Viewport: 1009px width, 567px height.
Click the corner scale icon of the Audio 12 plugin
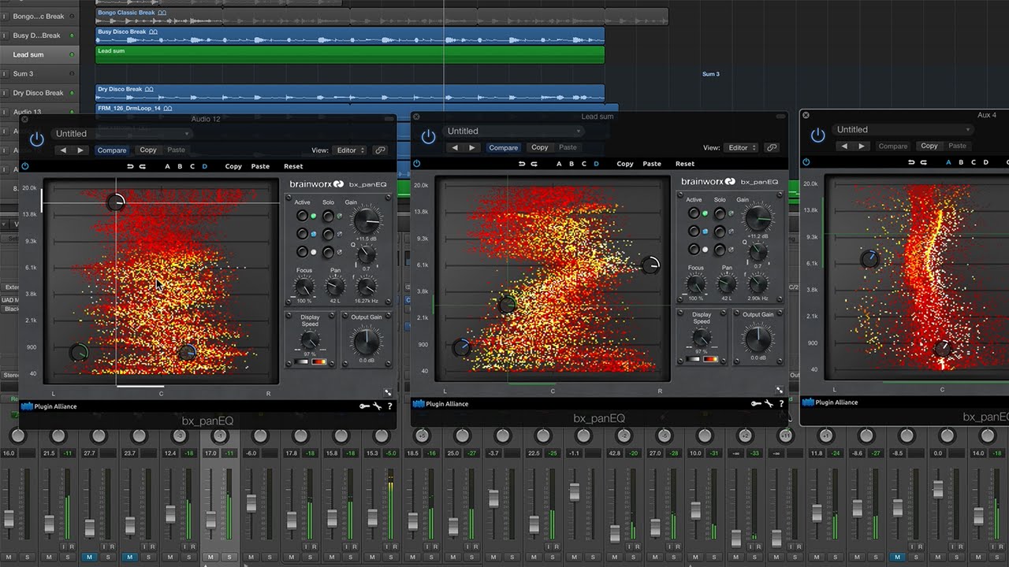tap(388, 392)
